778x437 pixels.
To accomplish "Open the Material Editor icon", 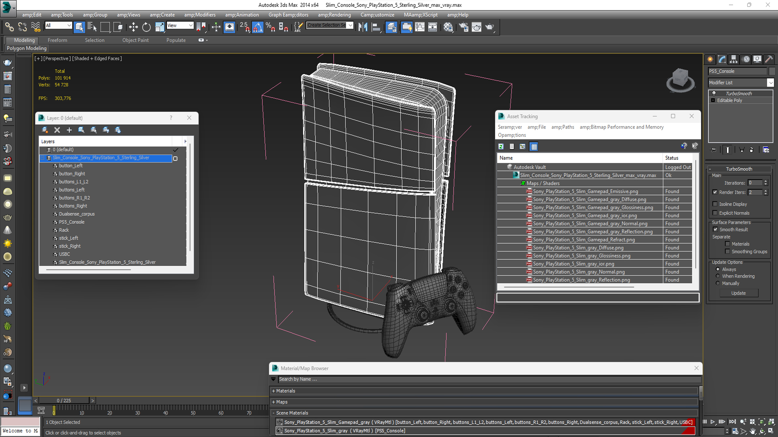I will 448,27.
